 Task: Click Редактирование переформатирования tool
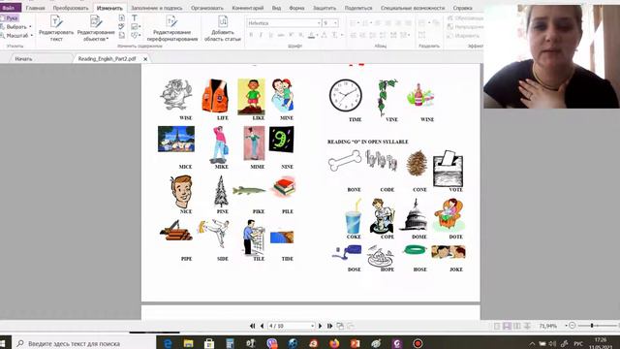[x=172, y=28]
